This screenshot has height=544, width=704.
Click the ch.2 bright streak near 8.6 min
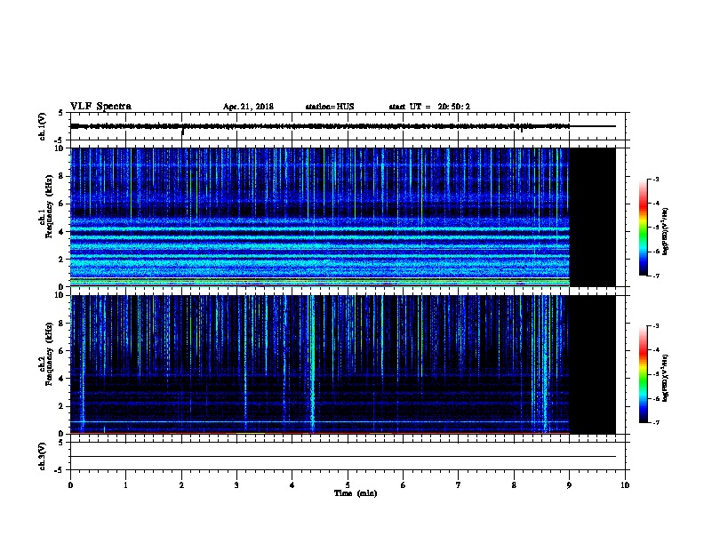coord(546,364)
